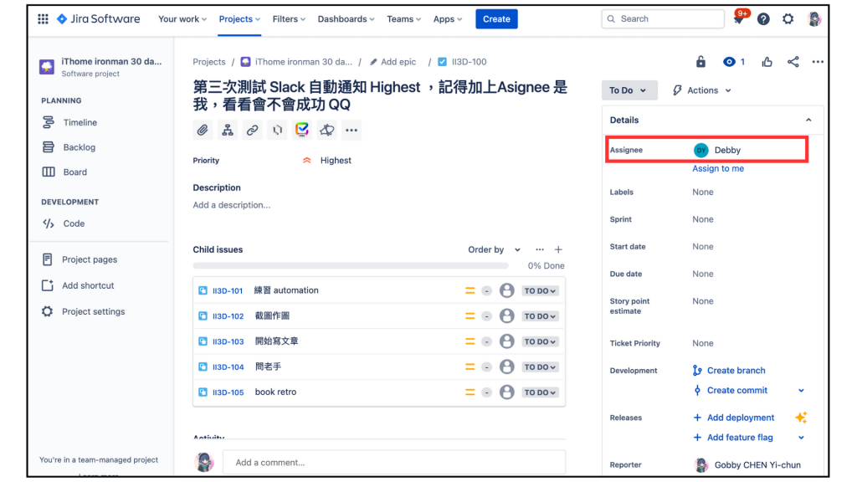Click the Add a description placeholder
Screen dimensions: 857x482
[232, 205]
